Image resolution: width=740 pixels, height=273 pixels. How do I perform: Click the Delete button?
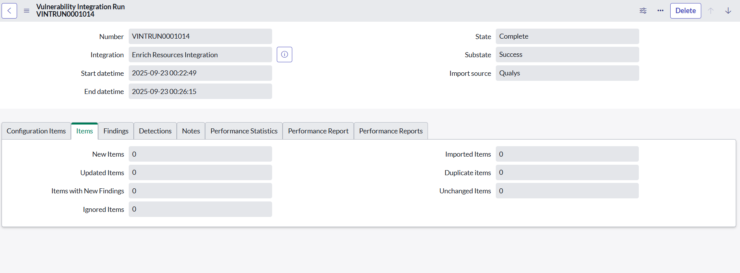[x=686, y=11]
